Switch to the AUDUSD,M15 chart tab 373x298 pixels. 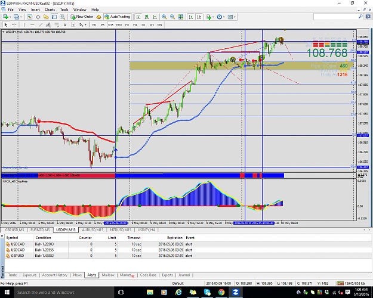pyautogui.click(x=93, y=230)
